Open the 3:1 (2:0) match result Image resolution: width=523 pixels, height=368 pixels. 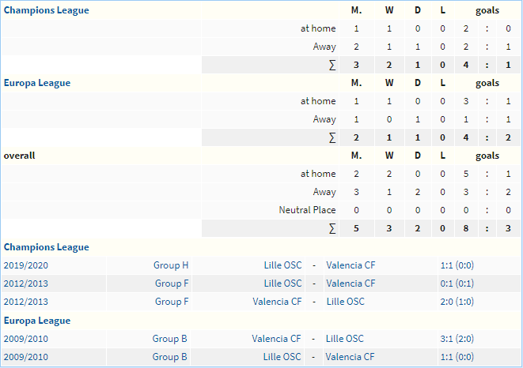[x=457, y=339]
